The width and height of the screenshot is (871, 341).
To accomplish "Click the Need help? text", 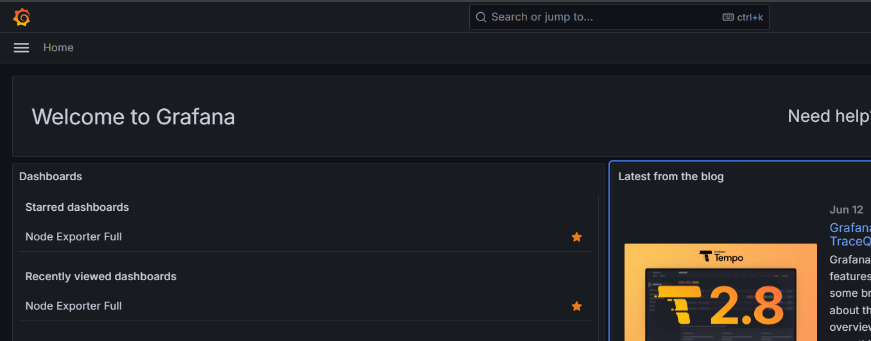I will click(829, 116).
